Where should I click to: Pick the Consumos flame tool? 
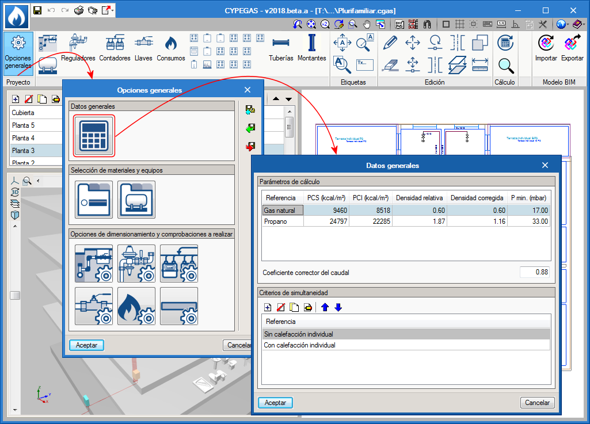pos(171,48)
